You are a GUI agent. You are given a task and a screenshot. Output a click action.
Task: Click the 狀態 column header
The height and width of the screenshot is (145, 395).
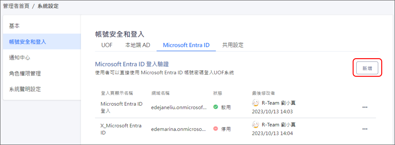click(217, 93)
